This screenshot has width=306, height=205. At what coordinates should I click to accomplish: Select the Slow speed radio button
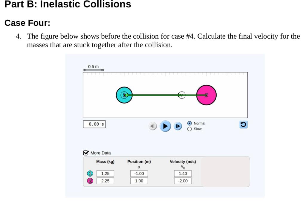click(189, 129)
